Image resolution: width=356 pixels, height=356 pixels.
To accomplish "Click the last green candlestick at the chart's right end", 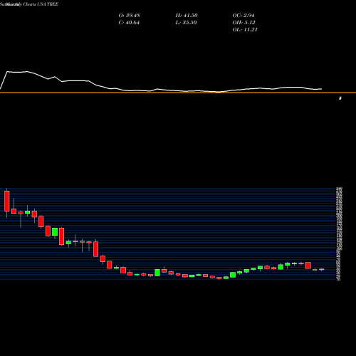I will tap(322, 269).
